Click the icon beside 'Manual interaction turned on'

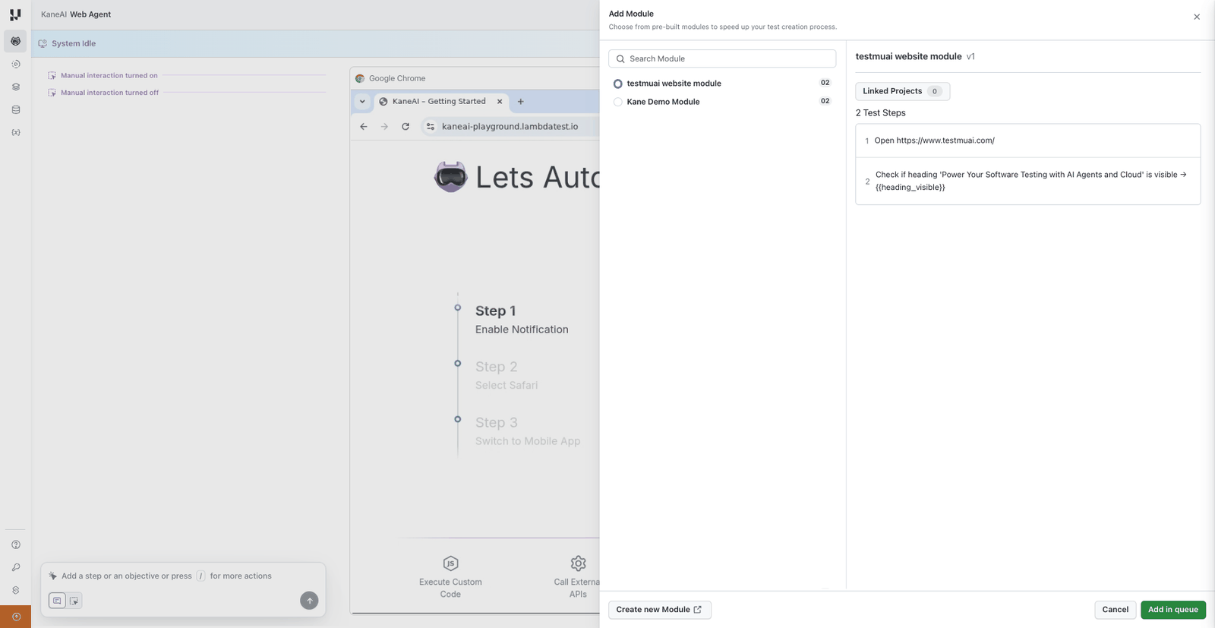coord(52,75)
